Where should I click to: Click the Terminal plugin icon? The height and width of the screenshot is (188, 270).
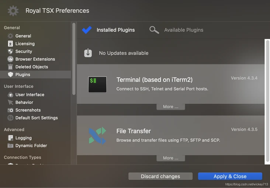97,85
